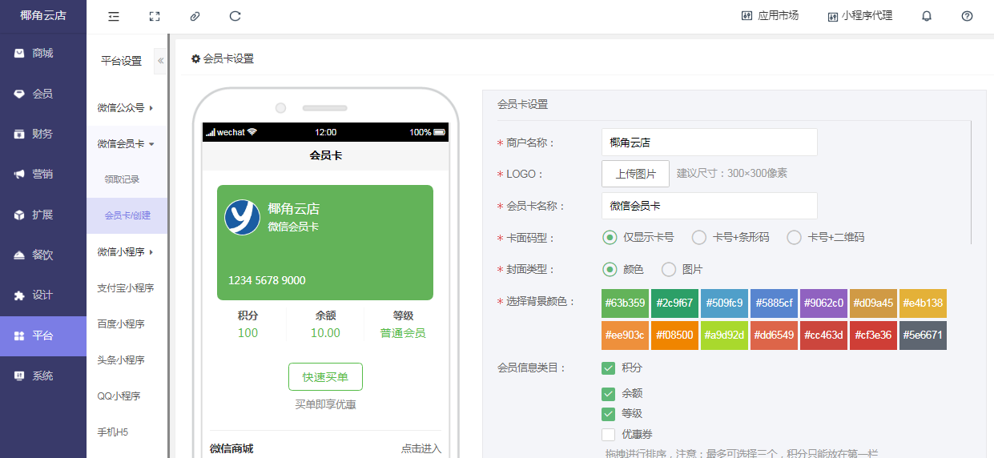Pick the #f08500 orange color swatch
Image resolution: width=994 pixels, height=458 pixels.
674,335
